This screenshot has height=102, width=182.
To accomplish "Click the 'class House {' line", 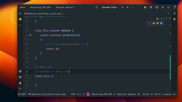I will click(x=44, y=76).
